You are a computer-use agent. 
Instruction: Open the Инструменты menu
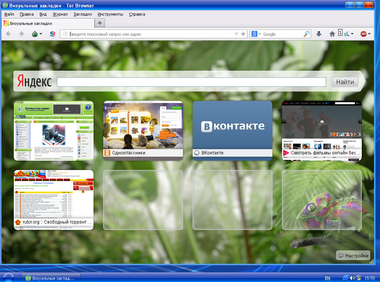pos(110,14)
